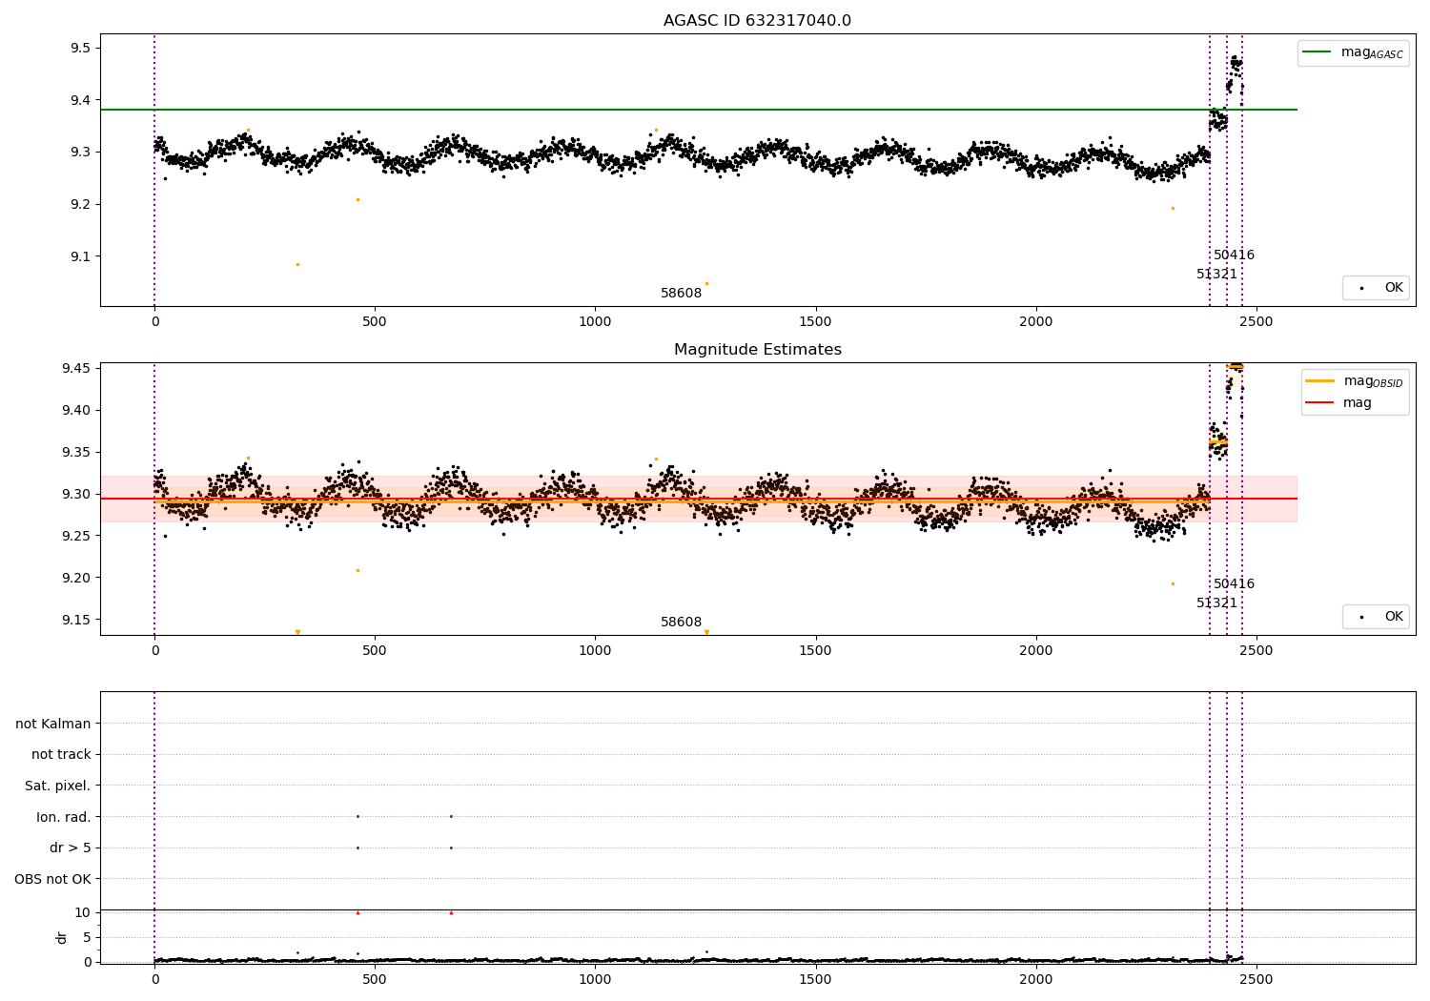Screen dimensions: 1430x1001
Task: Click the rotated "dr" y-axis label
Action: pos(62,937)
